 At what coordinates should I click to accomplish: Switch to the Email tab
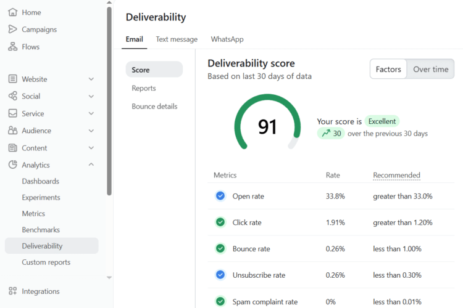click(135, 39)
